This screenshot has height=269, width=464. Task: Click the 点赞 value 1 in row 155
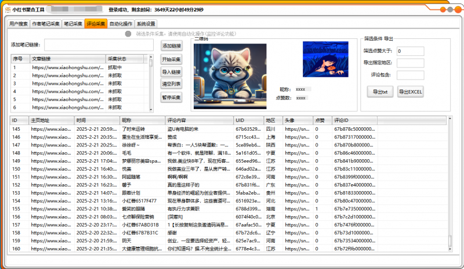317,209
